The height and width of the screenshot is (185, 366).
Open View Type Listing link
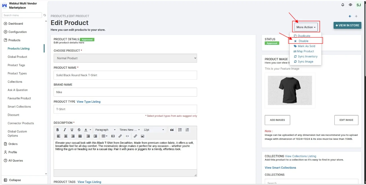click(89, 102)
